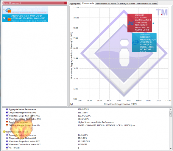Switch to the Aggregated tab
Image resolution: width=173 pixels, height=151 pixels.
pos(75,4)
